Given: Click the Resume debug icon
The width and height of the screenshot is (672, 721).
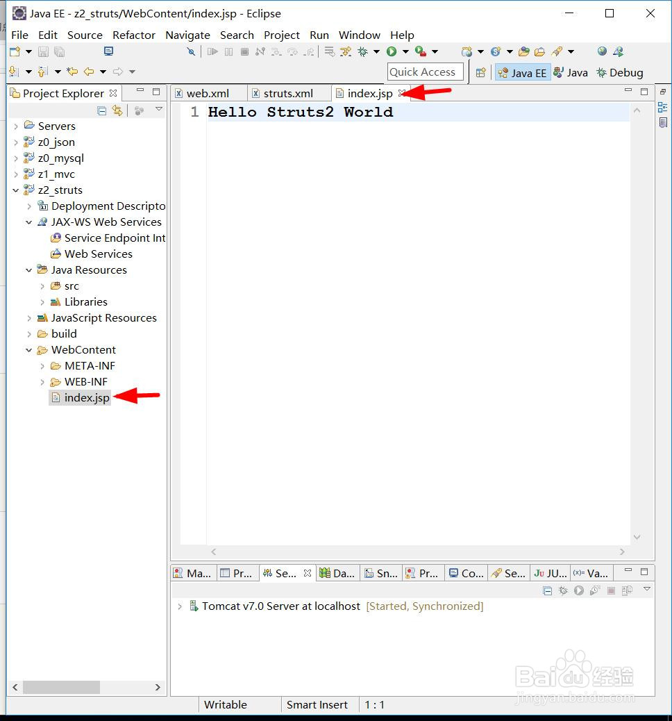Looking at the screenshot, I should coord(212,51).
